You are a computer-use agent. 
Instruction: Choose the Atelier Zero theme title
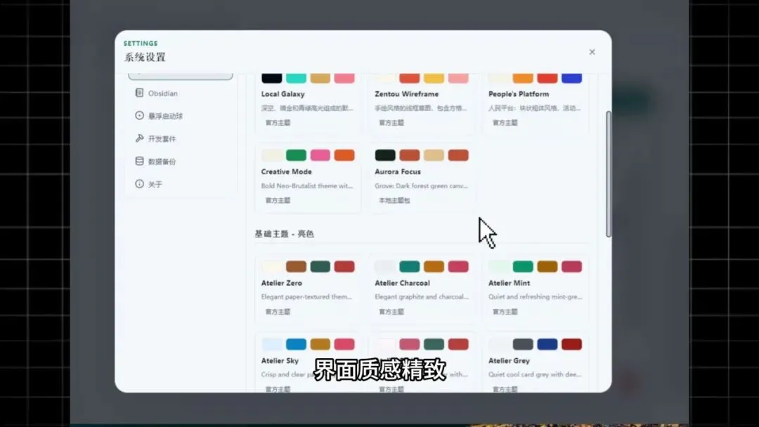pos(281,283)
